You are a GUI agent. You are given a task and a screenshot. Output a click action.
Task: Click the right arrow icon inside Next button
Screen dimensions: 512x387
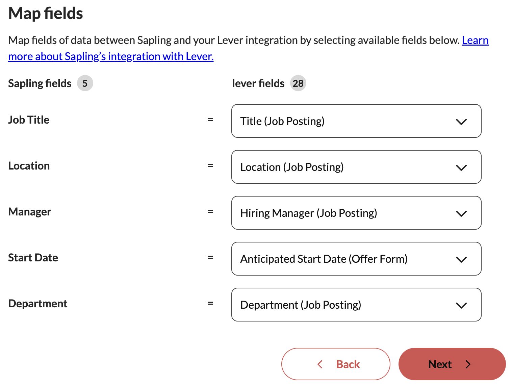click(468, 364)
